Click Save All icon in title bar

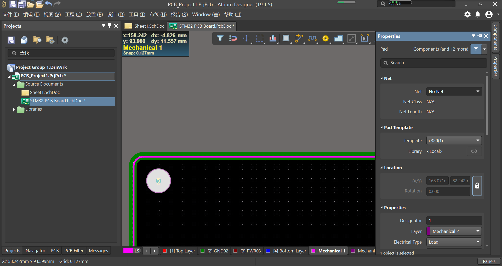(x=22, y=4)
